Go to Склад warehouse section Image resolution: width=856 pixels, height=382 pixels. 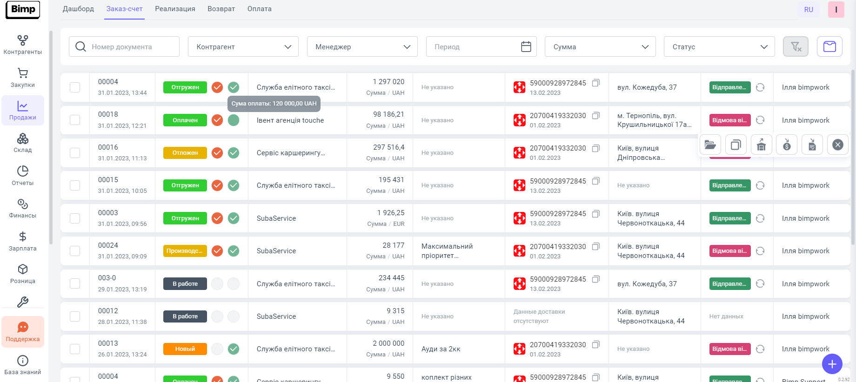tap(22, 143)
